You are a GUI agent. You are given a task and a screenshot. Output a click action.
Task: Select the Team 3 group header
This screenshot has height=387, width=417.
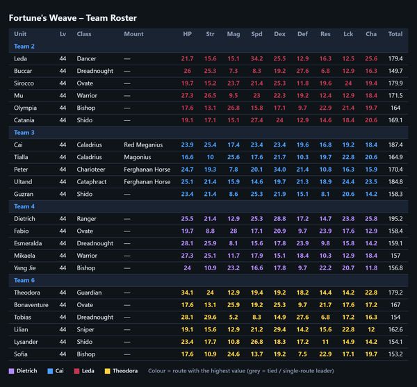[208, 133]
